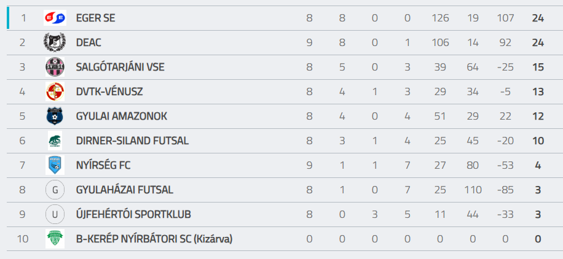Click the DVTK-Vénusz team logo
The width and height of the screenshot is (563, 259).
pos(55,91)
